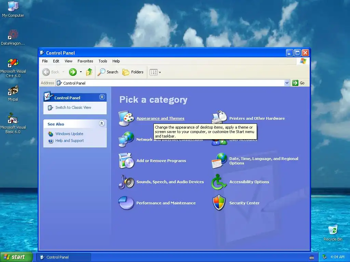
Task: Open the Tools menu
Action: pos(103,61)
